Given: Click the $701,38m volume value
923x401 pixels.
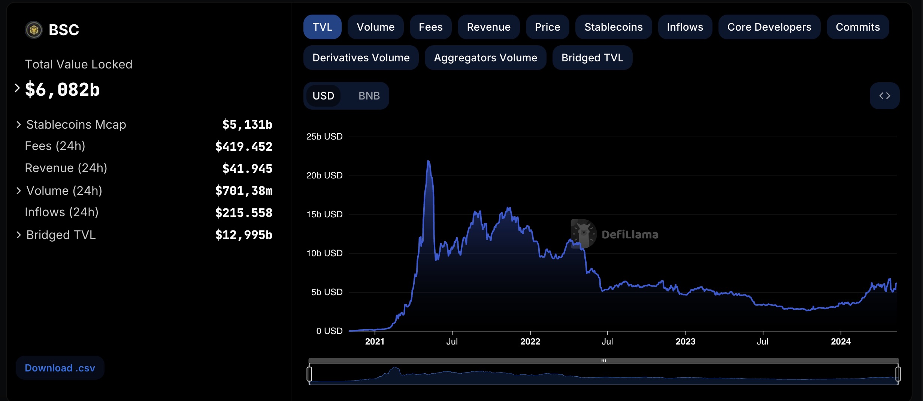Looking at the screenshot, I should [244, 191].
